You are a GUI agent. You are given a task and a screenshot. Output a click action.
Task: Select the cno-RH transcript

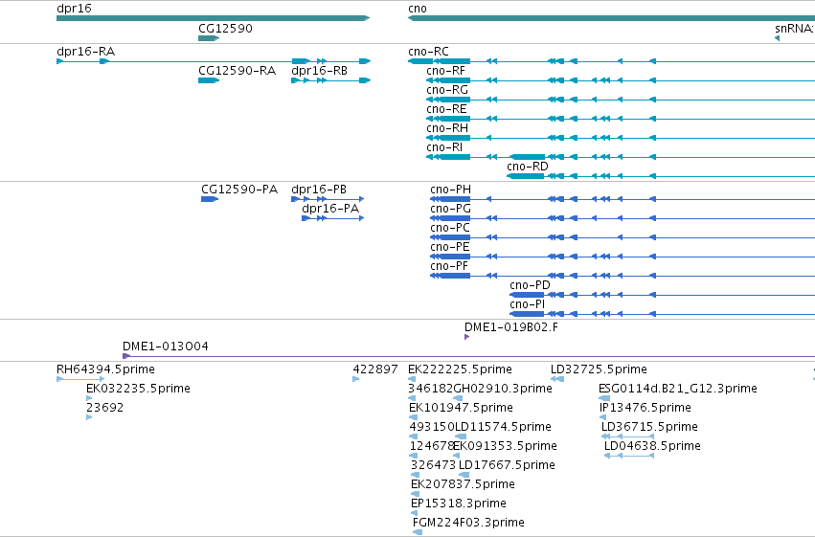(x=621, y=138)
